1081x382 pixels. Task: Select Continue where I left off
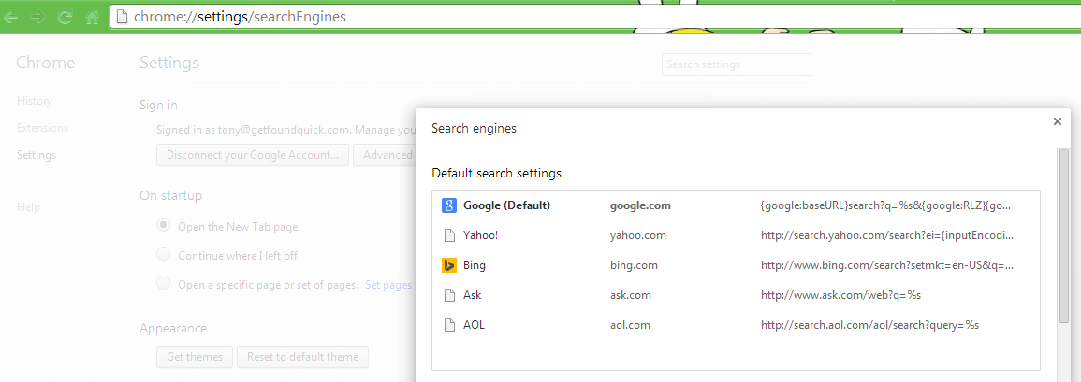coord(164,255)
